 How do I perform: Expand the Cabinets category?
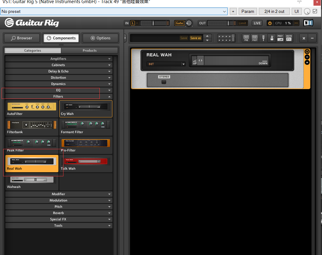point(58,65)
